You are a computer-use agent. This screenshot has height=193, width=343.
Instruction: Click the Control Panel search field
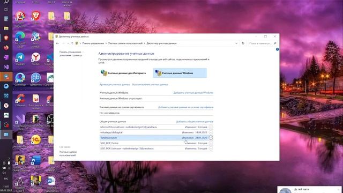(x=263, y=43)
